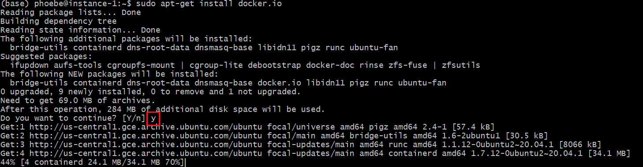
Task: Click the '44%' download progress indicator
Action: (7, 163)
